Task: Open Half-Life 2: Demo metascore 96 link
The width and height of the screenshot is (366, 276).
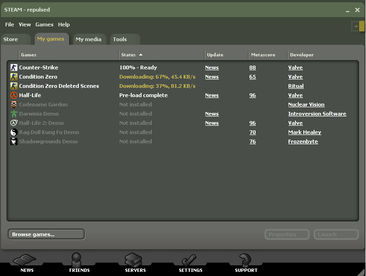Action: (x=252, y=123)
